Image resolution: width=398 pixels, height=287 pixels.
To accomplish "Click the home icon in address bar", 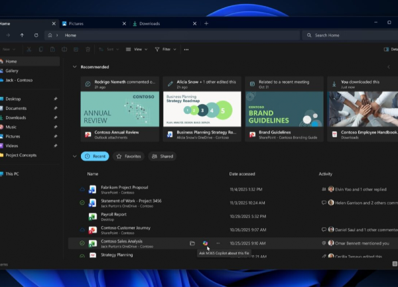I will tap(50, 35).
